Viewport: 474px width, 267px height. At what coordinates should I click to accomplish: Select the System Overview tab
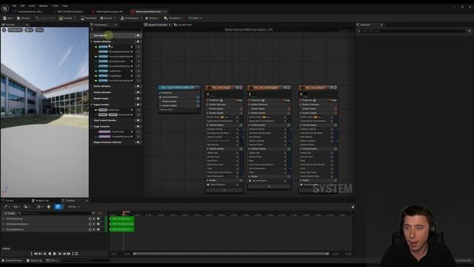pos(157,24)
